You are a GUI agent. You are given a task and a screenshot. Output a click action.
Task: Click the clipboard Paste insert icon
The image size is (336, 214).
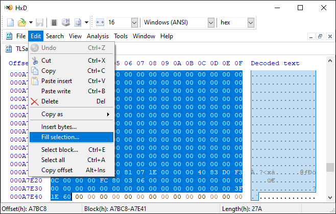[35, 81]
